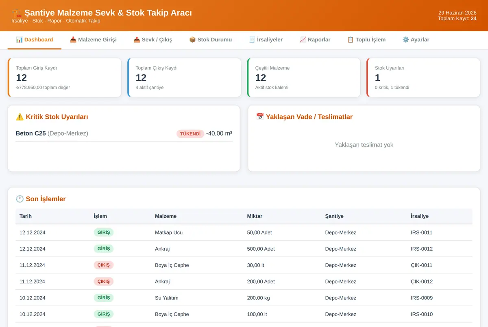Click irsaliye number IRS-0010
488x327 pixels.
click(422, 314)
